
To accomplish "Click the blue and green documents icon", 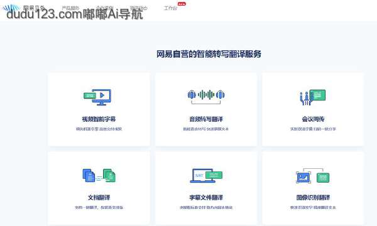I will [x=99, y=176].
